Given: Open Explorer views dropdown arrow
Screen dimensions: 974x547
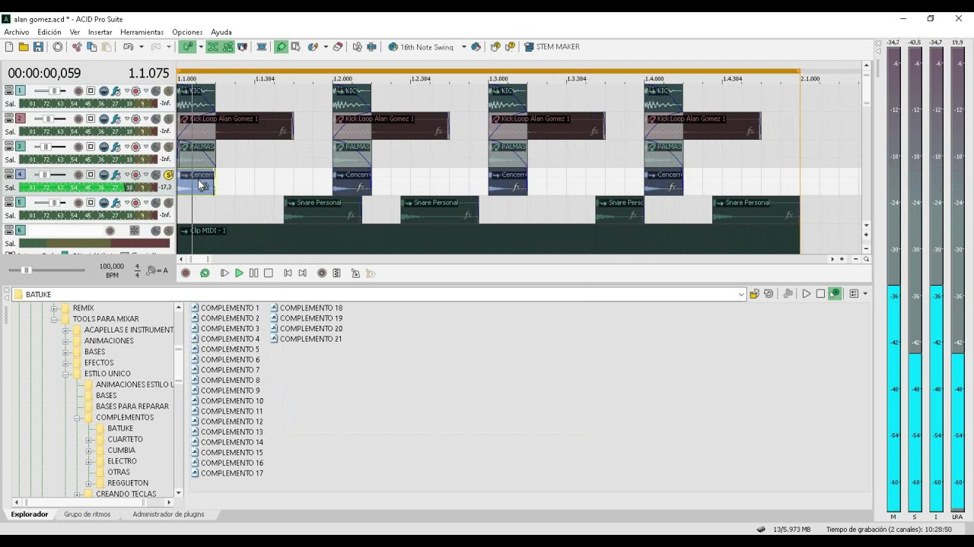Looking at the screenshot, I should tap(865, 294).
